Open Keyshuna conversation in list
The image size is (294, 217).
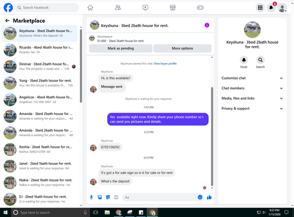tap(40, 33)
